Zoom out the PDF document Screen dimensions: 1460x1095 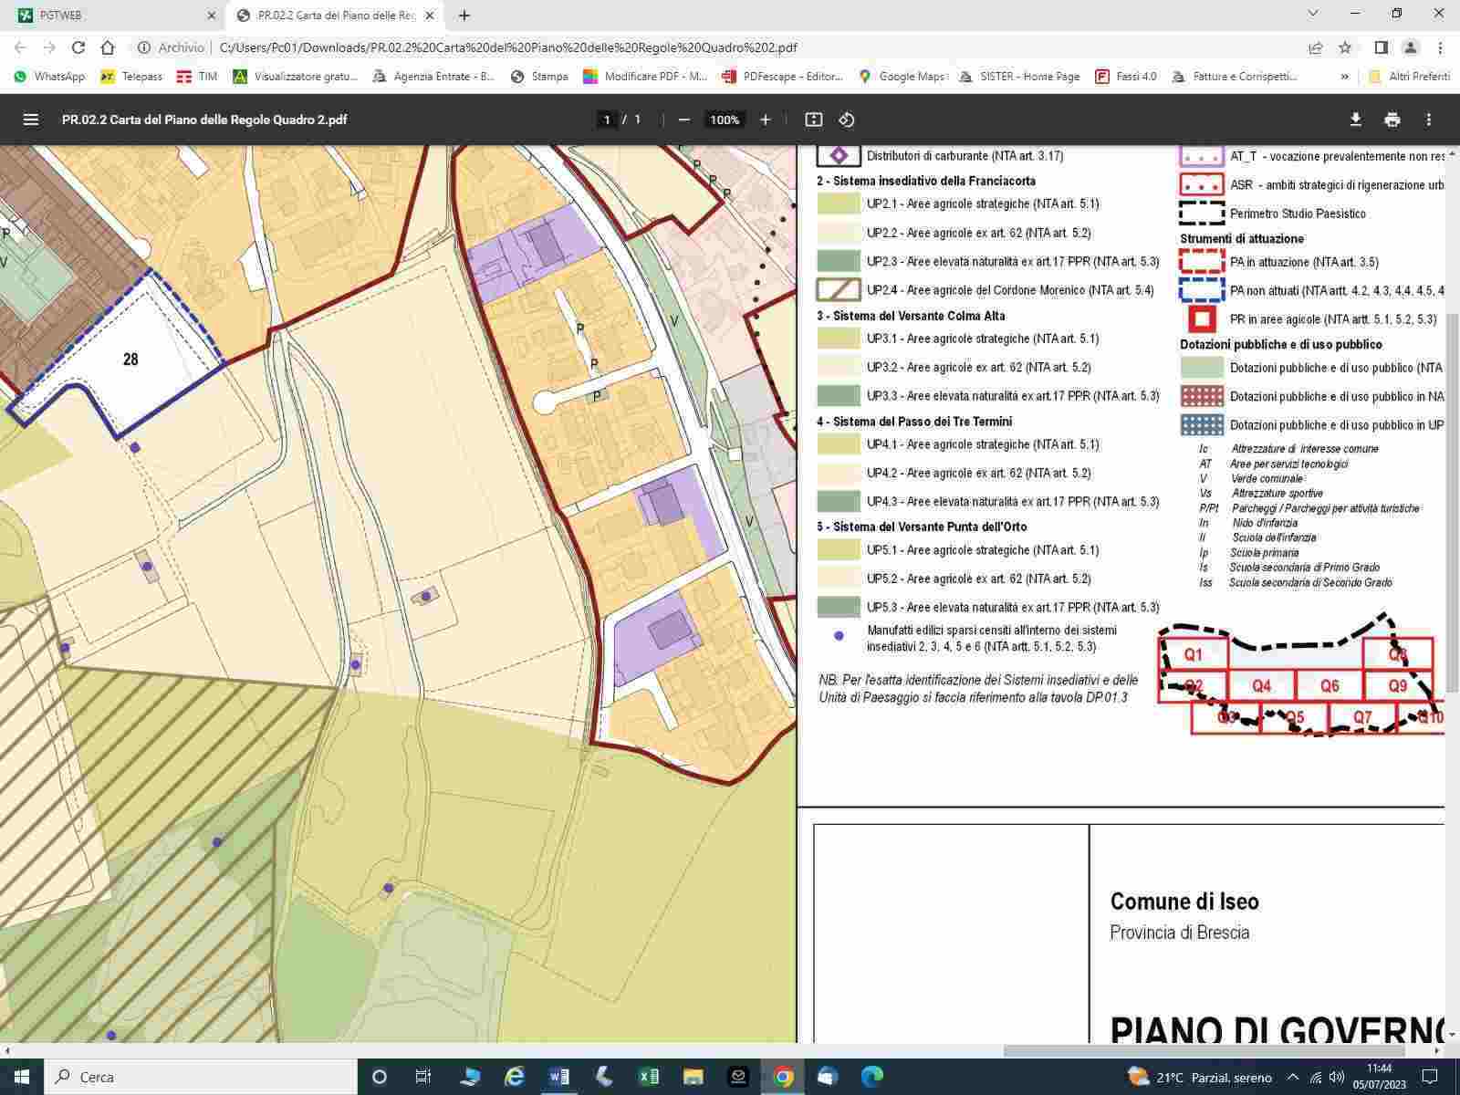pyautogui.click(x=684, y=120)
